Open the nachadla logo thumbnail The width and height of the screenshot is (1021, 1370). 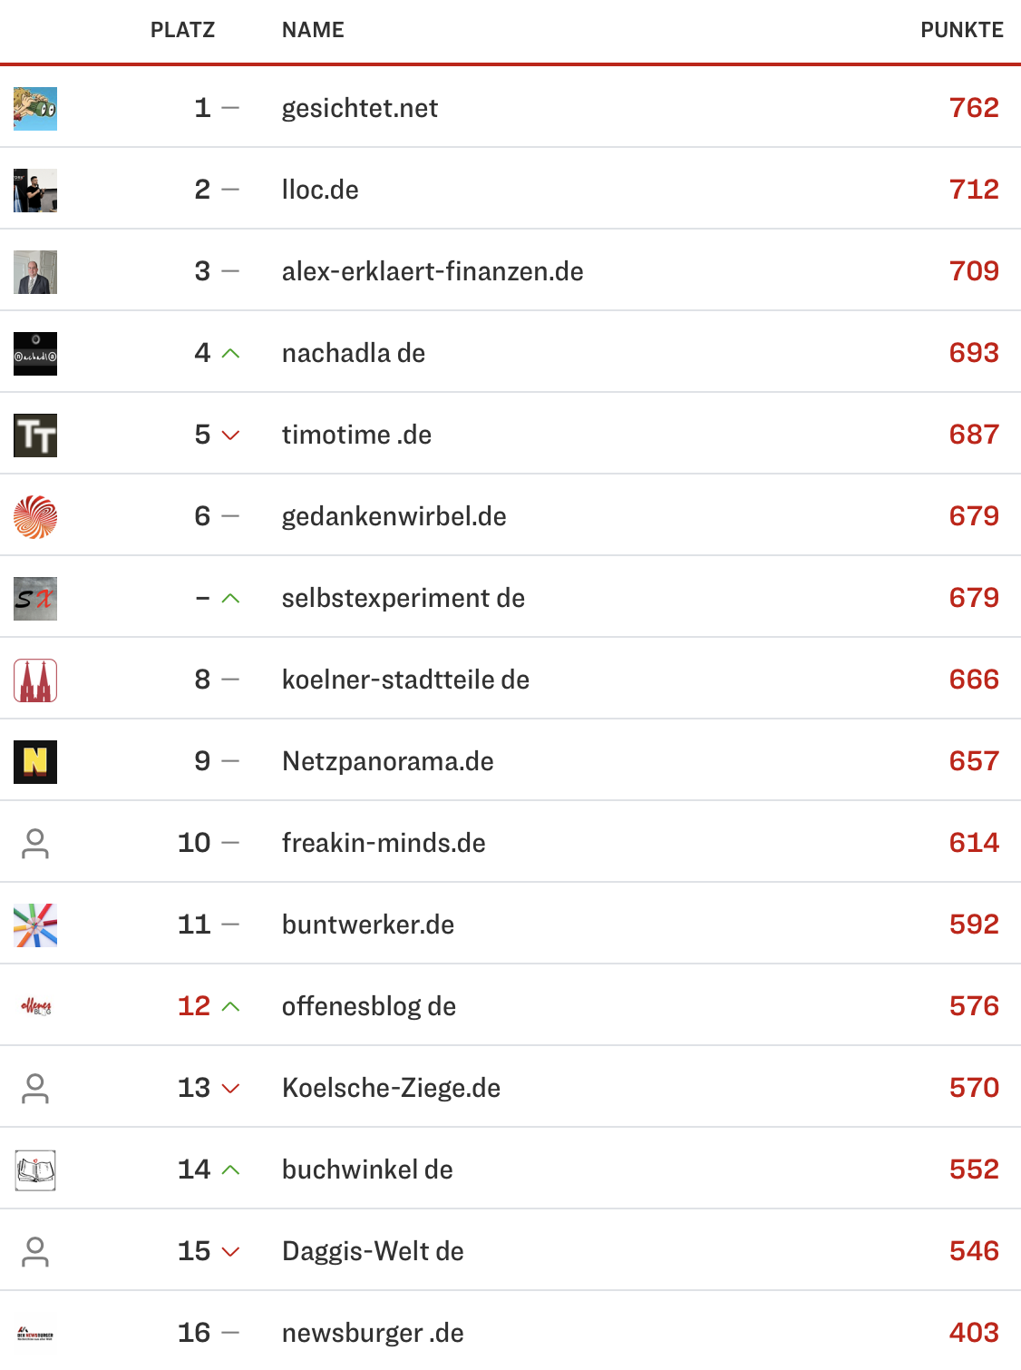35,354
